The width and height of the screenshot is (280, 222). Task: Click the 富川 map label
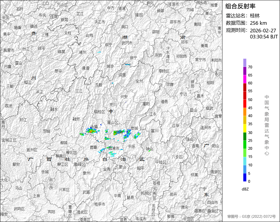tap(155, 131)
